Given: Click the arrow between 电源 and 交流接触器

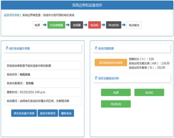Looking at the screenshot, I should [44, 25].
